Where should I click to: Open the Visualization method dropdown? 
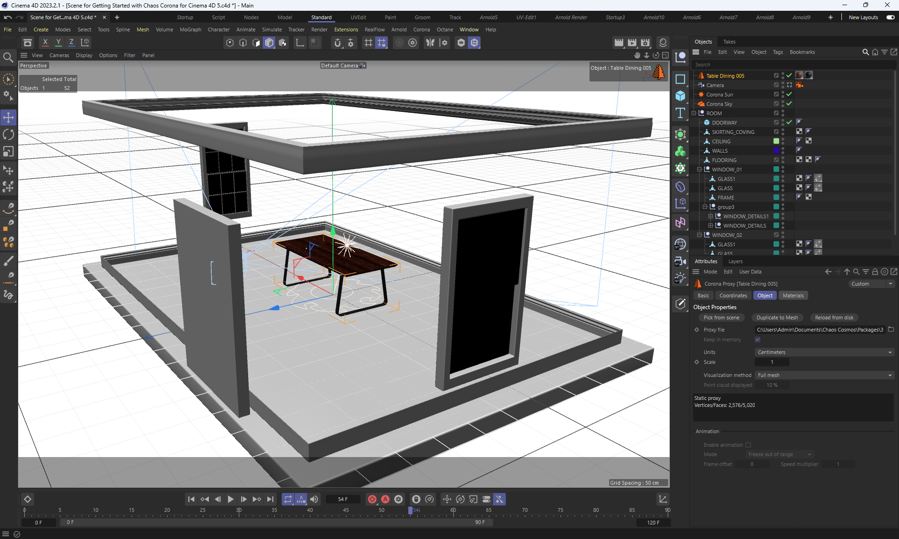(824, 375)
